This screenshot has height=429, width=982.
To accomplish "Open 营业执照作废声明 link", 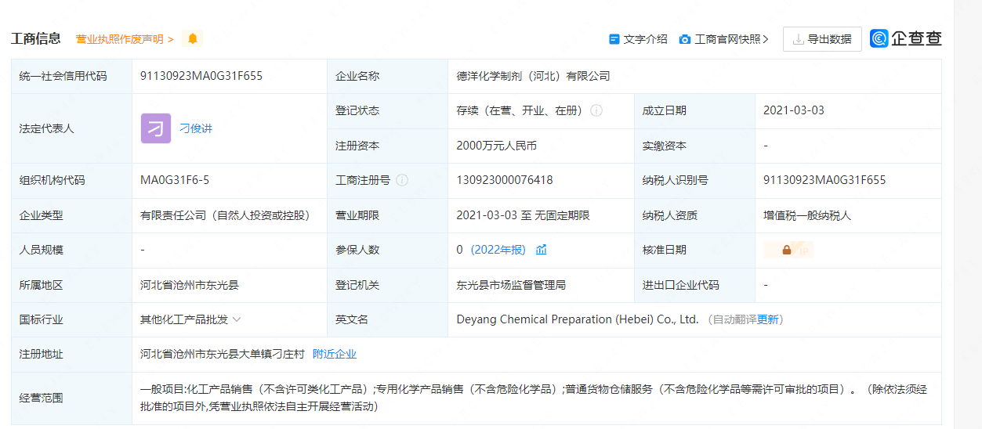I will tap(125, 39).
